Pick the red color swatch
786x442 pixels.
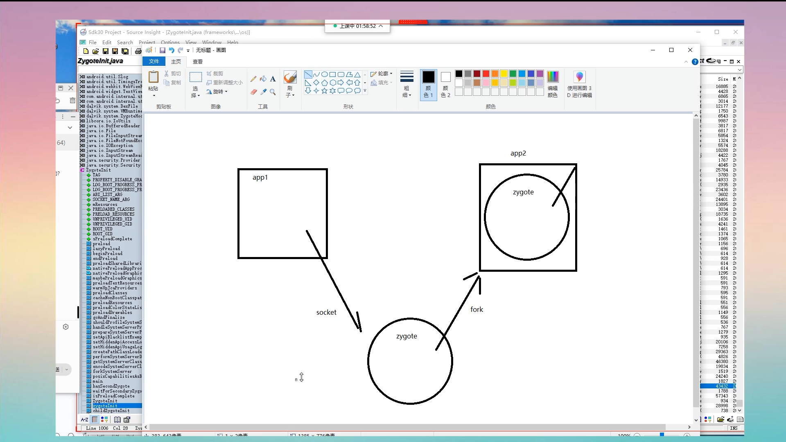[x=486, y=74]
